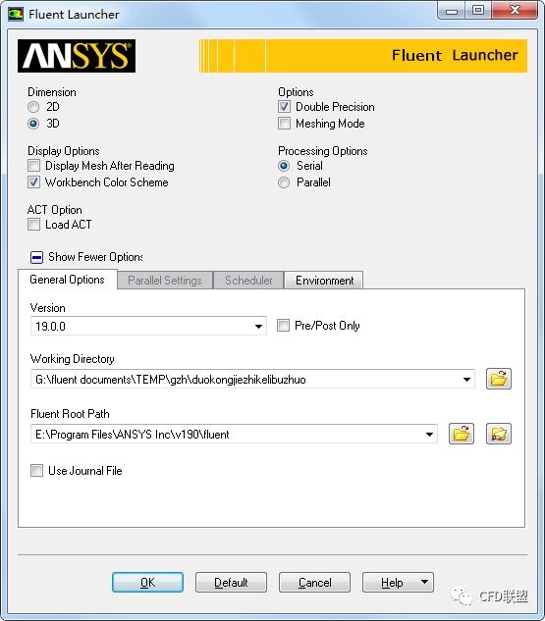
Task: Toggle the Double Precision checkbox
Action: pos(284,107)
